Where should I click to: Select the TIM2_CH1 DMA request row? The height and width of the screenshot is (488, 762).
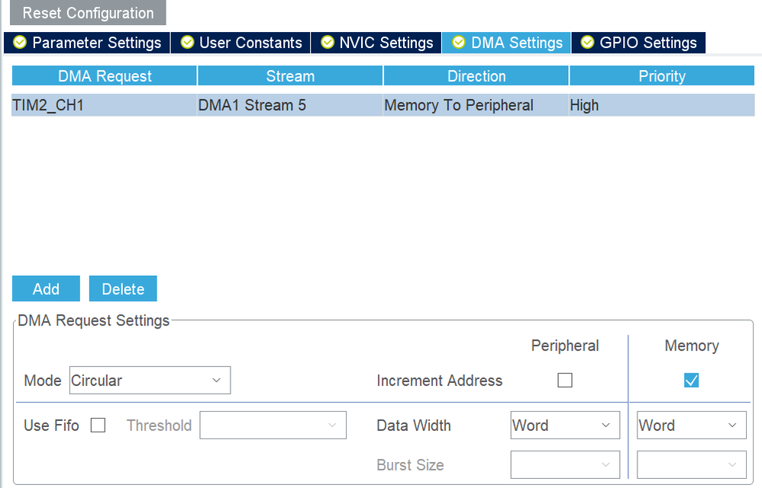click(x=104, y=105)
